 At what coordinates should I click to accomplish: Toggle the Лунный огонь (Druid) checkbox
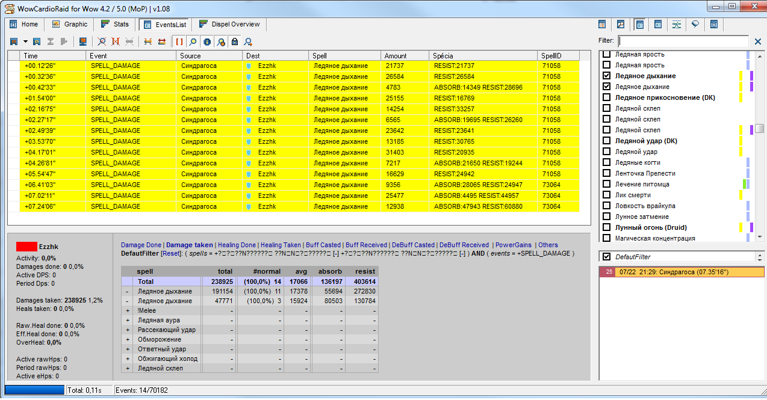tap(607, 227)
